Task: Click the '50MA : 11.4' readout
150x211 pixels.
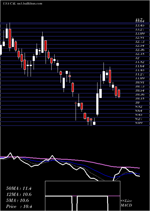Action: (x=19, y=188)
